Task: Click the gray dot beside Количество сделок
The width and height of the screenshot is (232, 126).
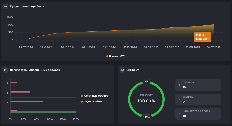Action: (179, 114)
